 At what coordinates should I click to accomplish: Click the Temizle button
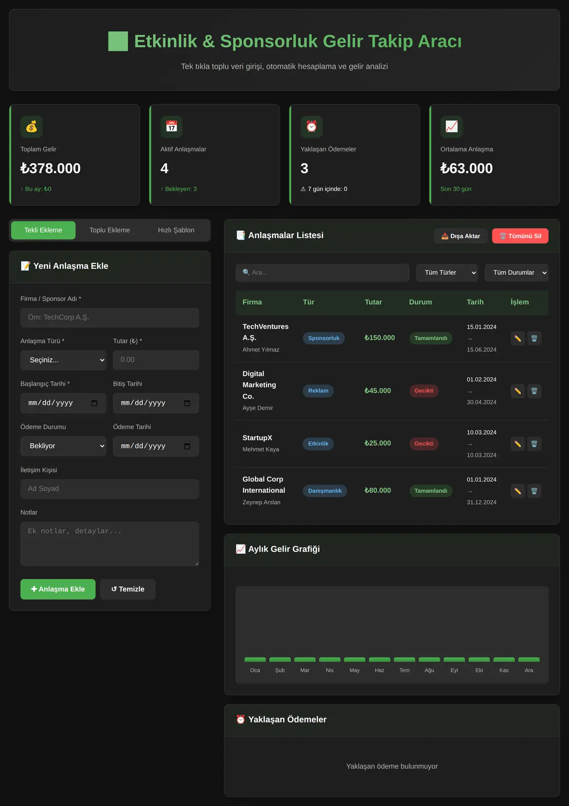(x=128, y=589)
